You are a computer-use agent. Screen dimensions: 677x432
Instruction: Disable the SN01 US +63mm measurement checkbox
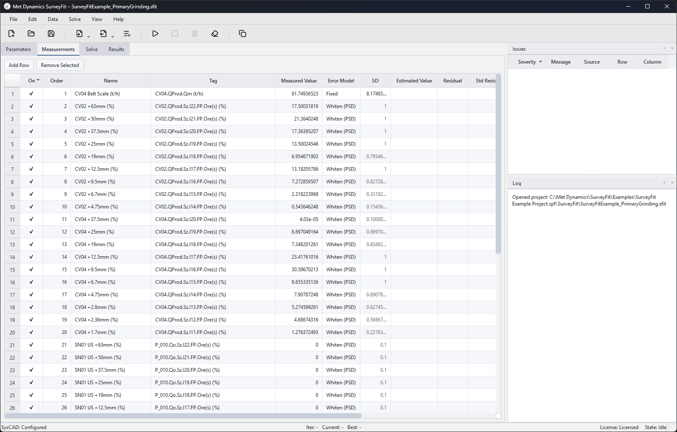pyautogui.click(x=31, y=345)
